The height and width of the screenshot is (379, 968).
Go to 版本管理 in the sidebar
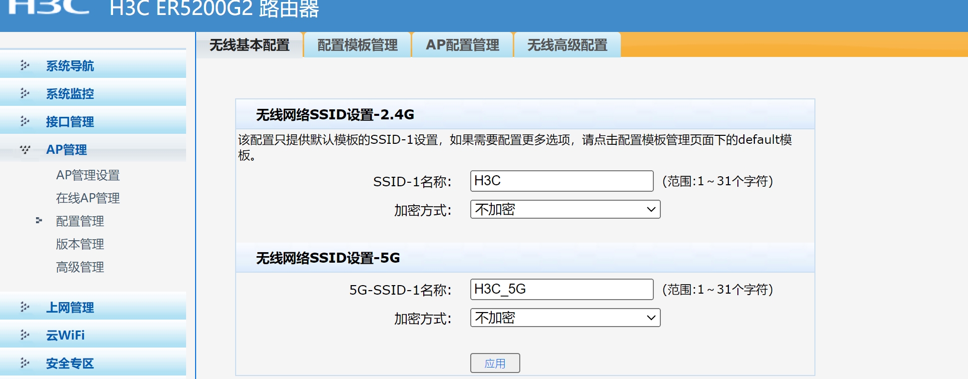[80, 244]
